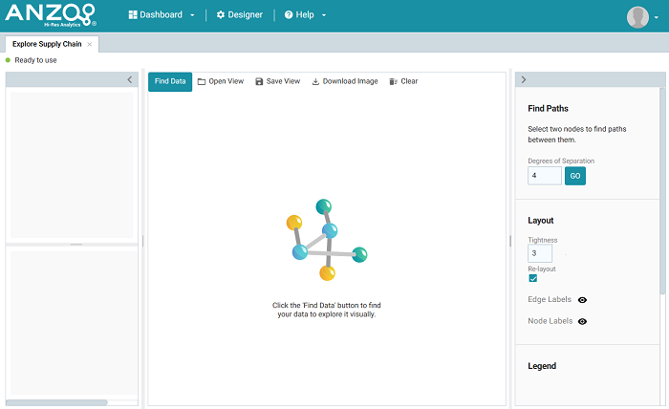Select the Explore Supply Chain tab
Screen dimensions: 669x409
[47, 44]
